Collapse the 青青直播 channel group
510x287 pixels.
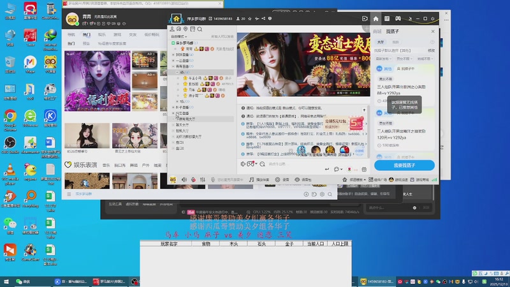(x=173, y=66)
